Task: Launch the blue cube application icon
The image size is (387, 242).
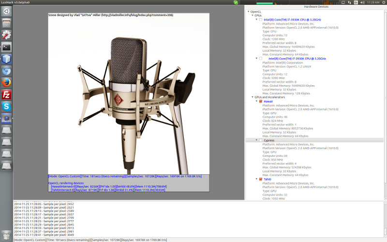Action: click(6, 59)
